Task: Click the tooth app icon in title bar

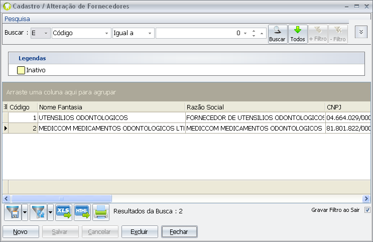Action: click(7, 6)
